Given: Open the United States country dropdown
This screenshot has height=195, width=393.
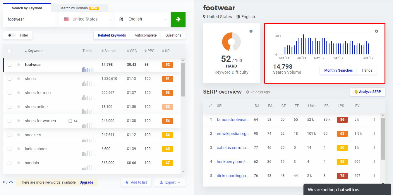Looking at the screenshot, I should [87, 19].
